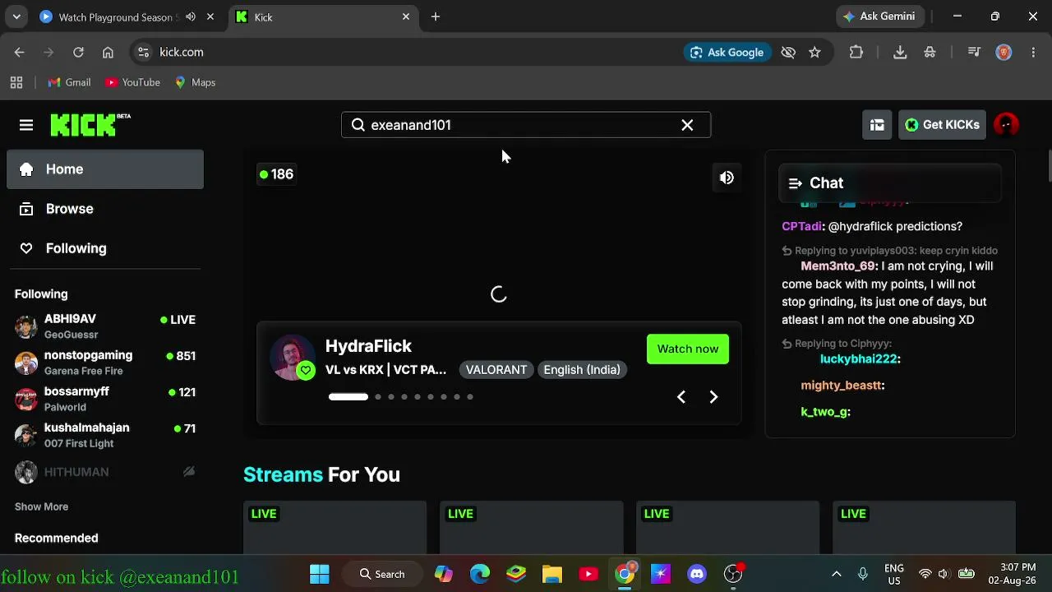Expand the following list with Show More
1052x592 pixels.
point(41,506)
